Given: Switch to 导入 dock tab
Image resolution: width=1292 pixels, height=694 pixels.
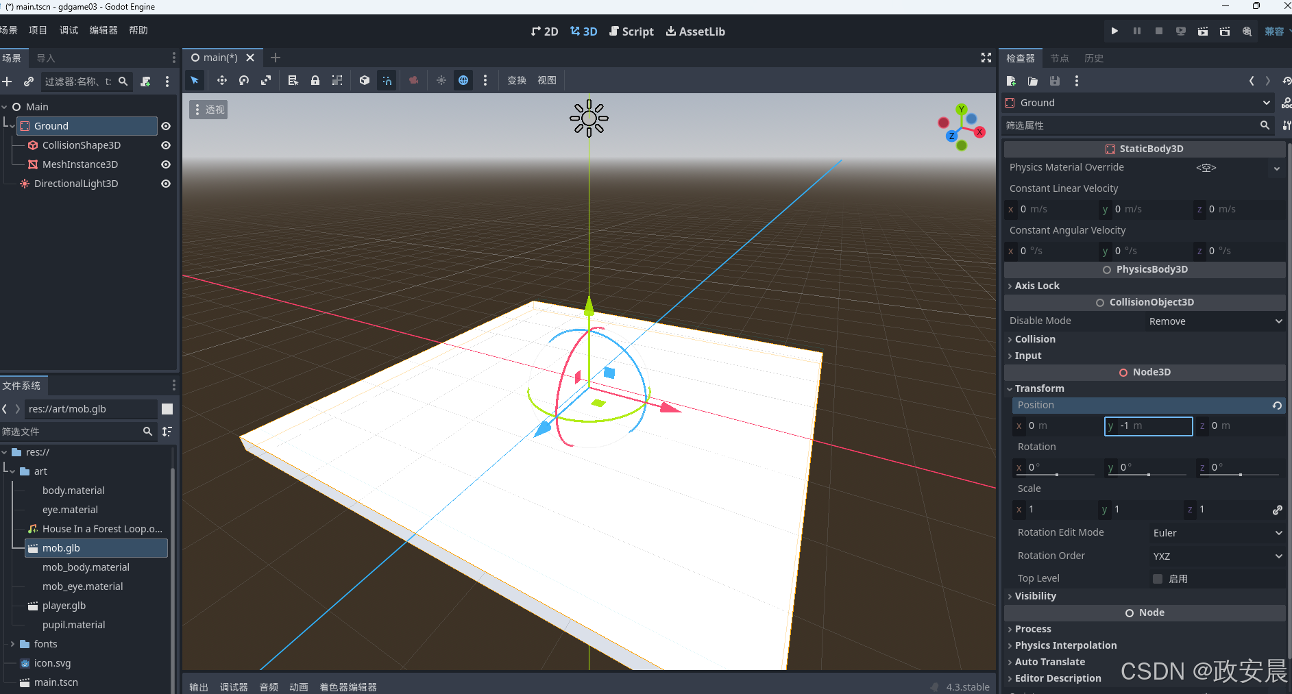Looking at the screenshot, I should click(46, 58).
